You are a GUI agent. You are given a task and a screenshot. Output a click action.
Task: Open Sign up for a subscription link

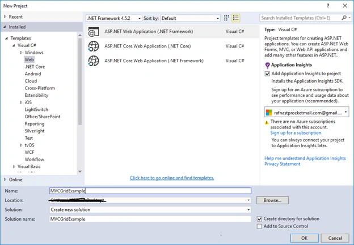(296, 133)
